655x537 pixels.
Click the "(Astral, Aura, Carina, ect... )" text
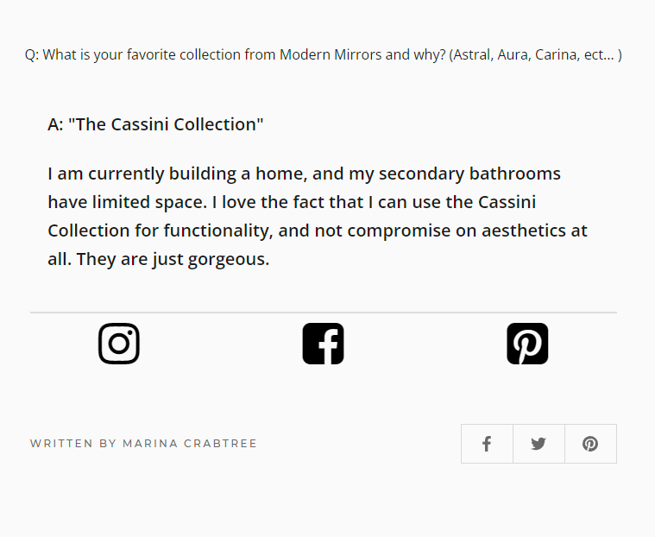pos(535,55)
